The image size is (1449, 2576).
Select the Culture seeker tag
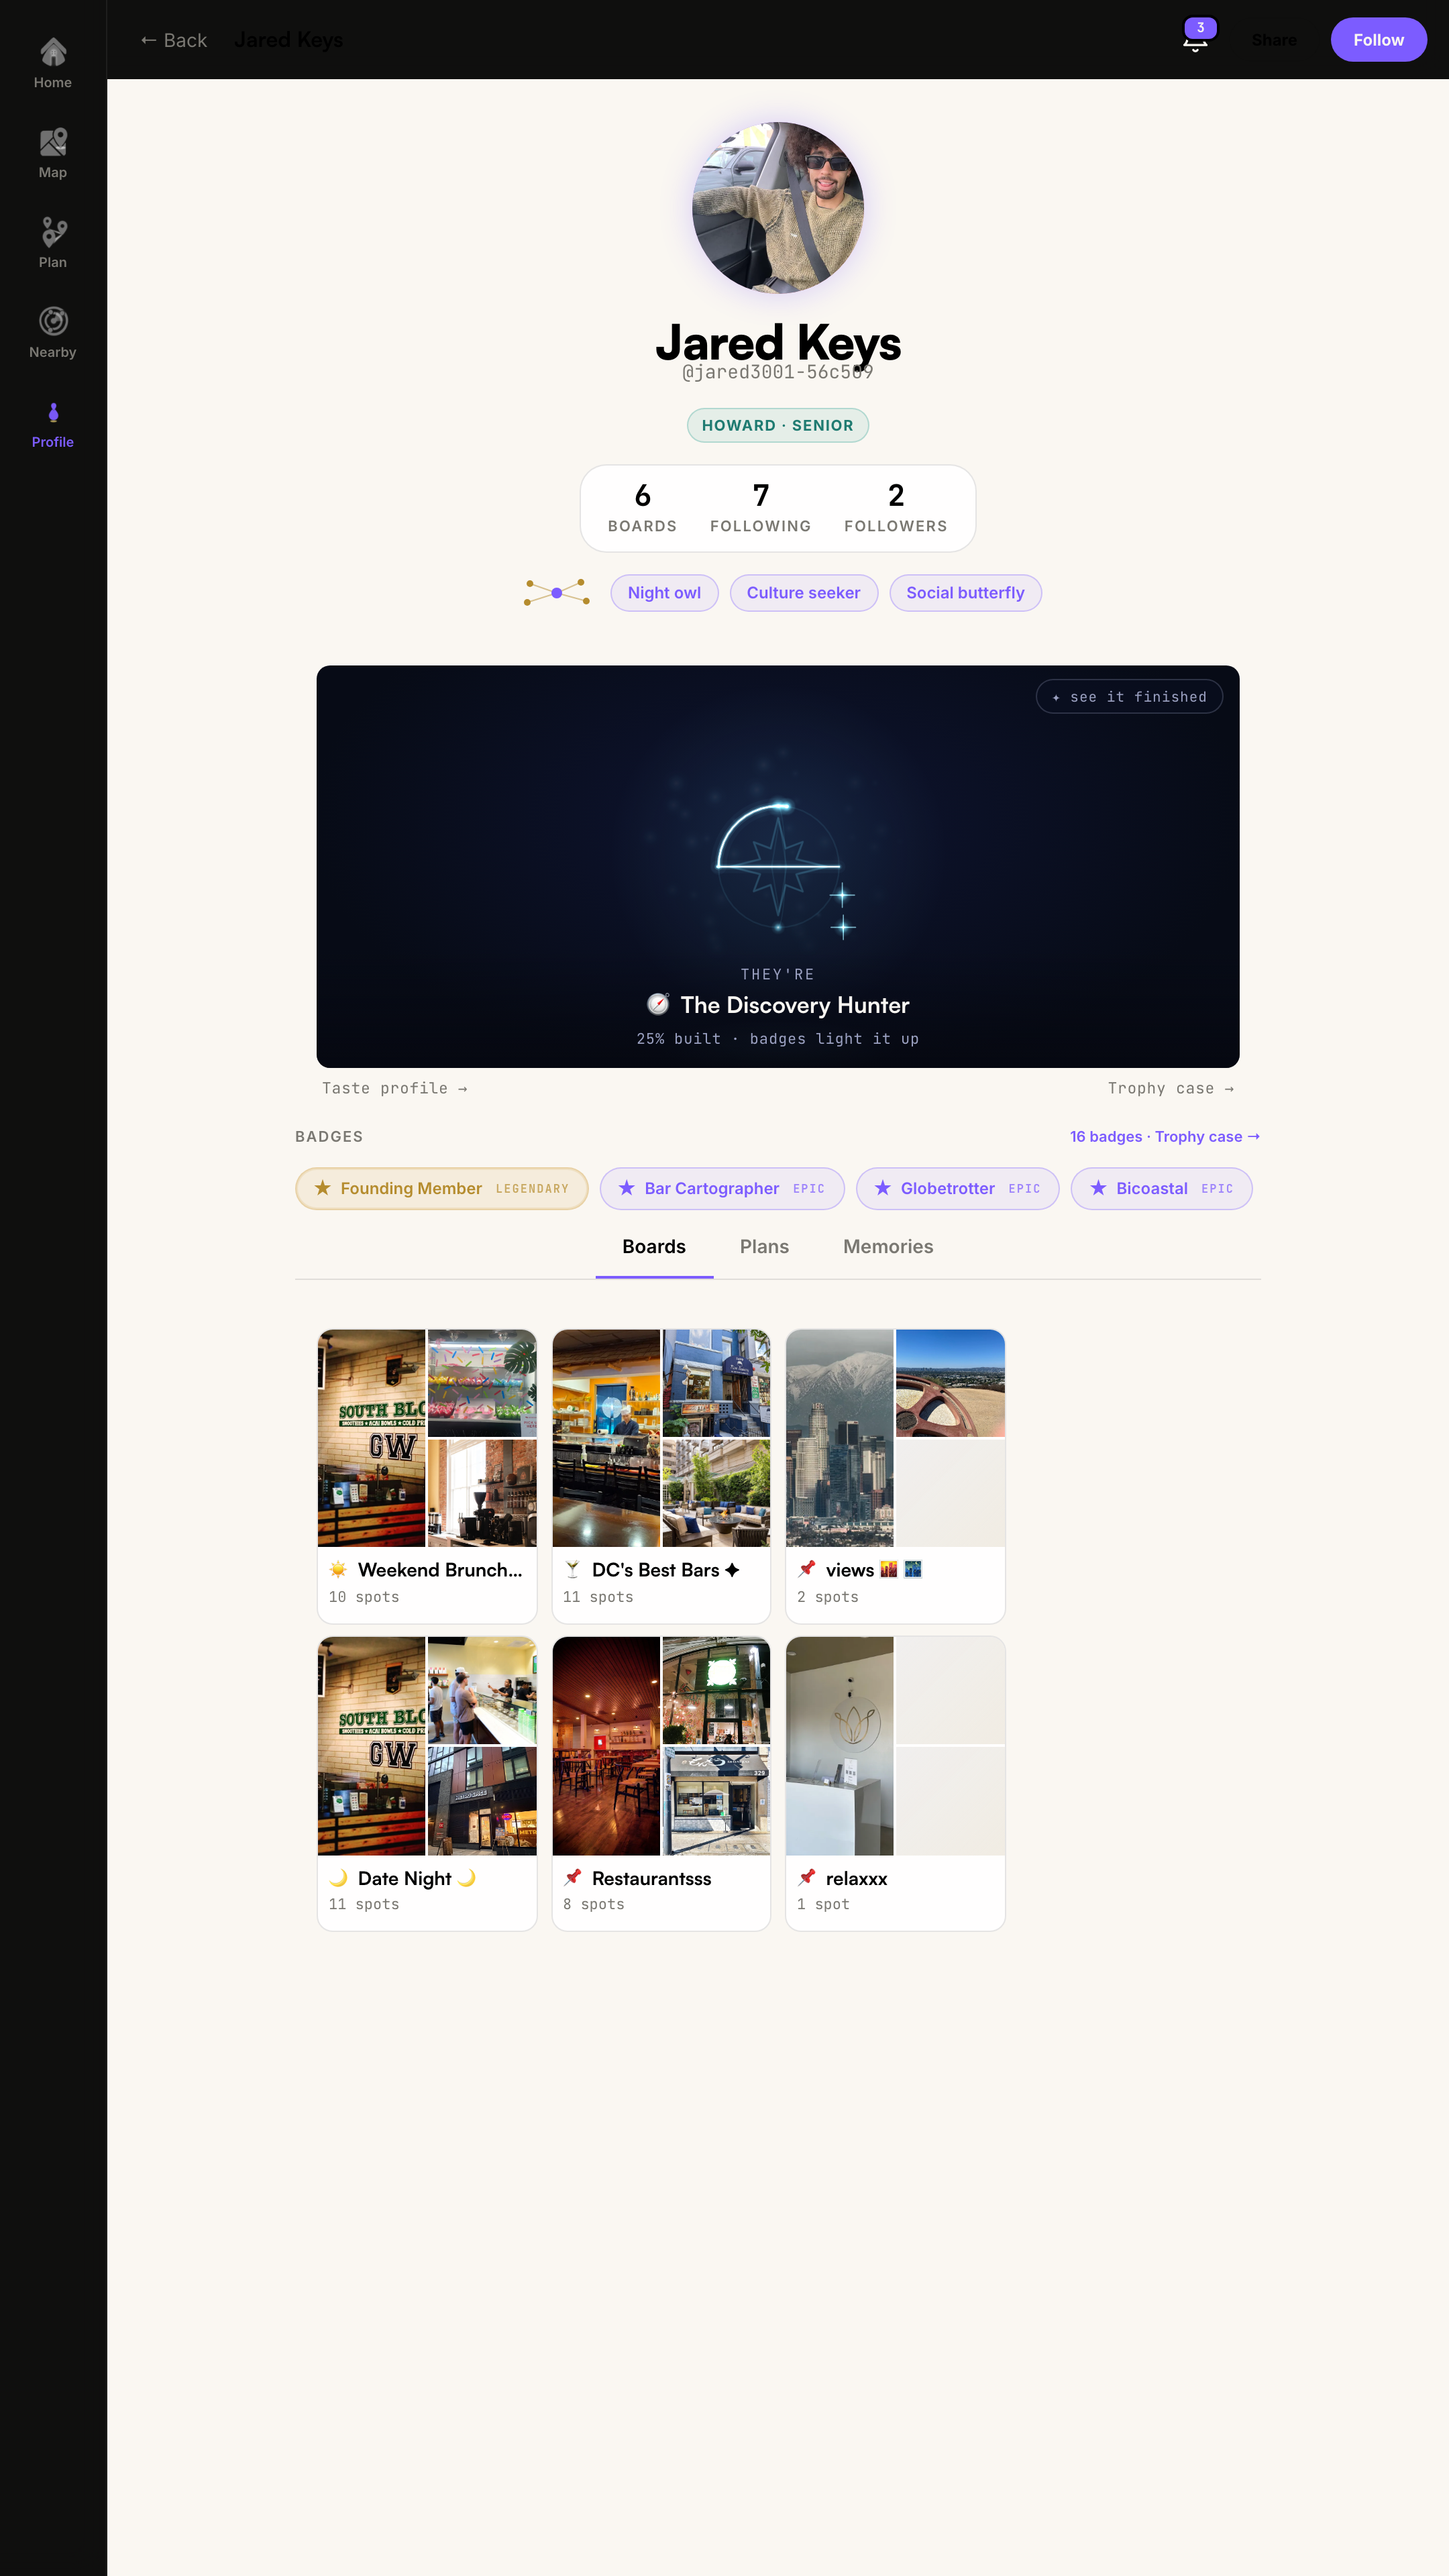[803, 593]
